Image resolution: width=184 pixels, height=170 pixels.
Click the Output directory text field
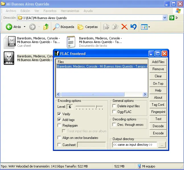click(135, 145)
